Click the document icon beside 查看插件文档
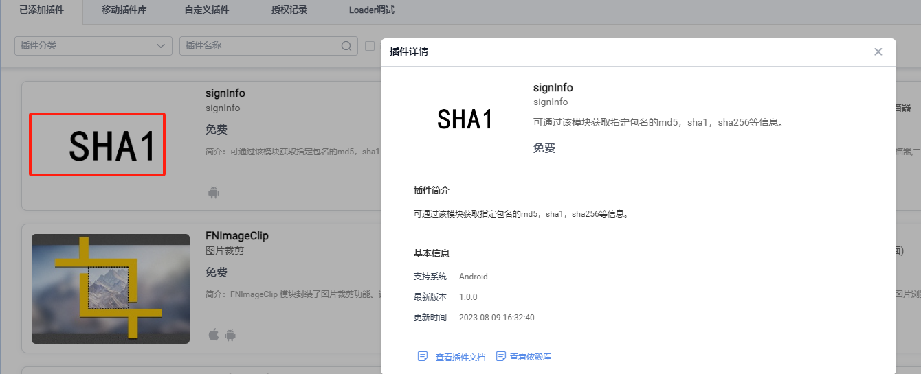Screen dimensions: 921x374 [423, 356]
